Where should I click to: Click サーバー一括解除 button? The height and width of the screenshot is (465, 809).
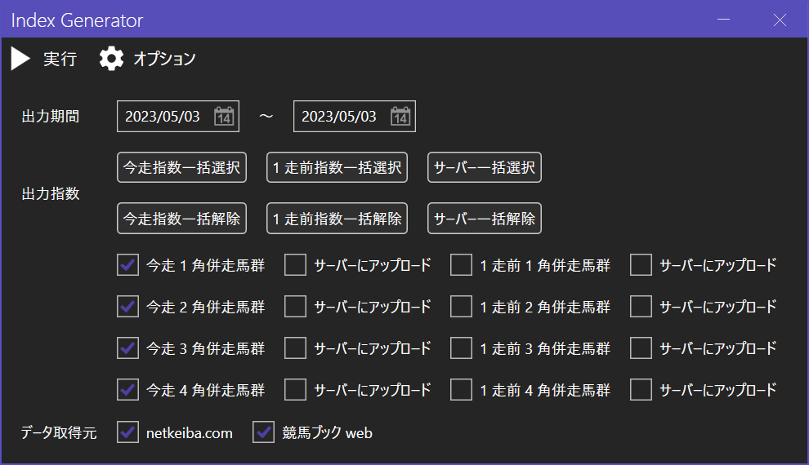click(485, 219)
